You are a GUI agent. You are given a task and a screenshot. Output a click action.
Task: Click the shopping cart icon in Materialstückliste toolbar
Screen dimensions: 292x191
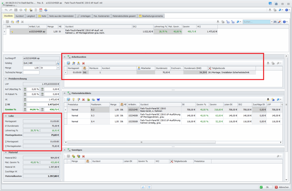click(x=98, y=99)
